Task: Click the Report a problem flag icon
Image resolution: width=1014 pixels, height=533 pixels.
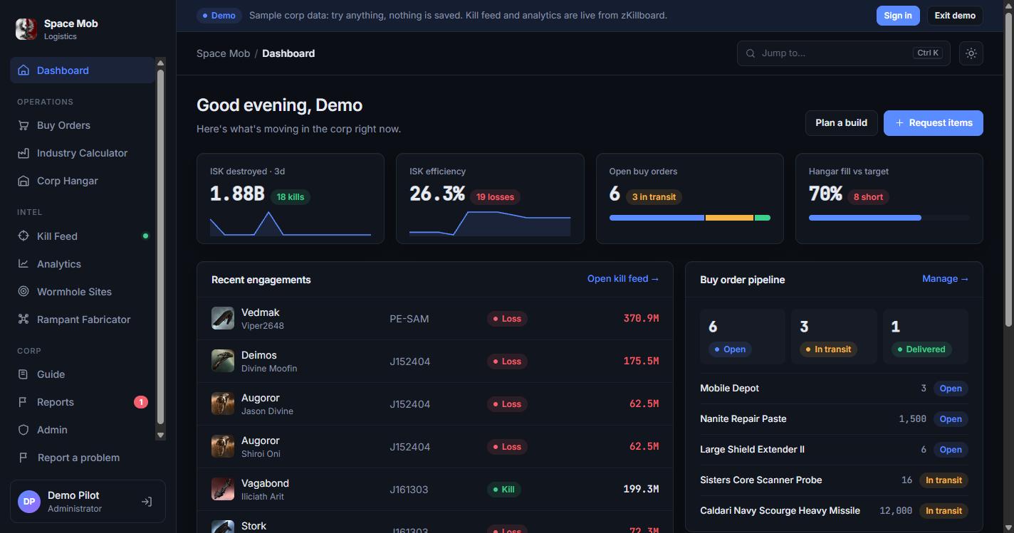Action: [x=23, y=458]
